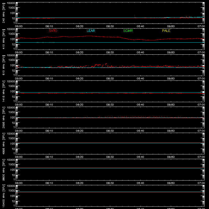
Task: Click the red SVTO station label
Action: [x=53, y=31]
